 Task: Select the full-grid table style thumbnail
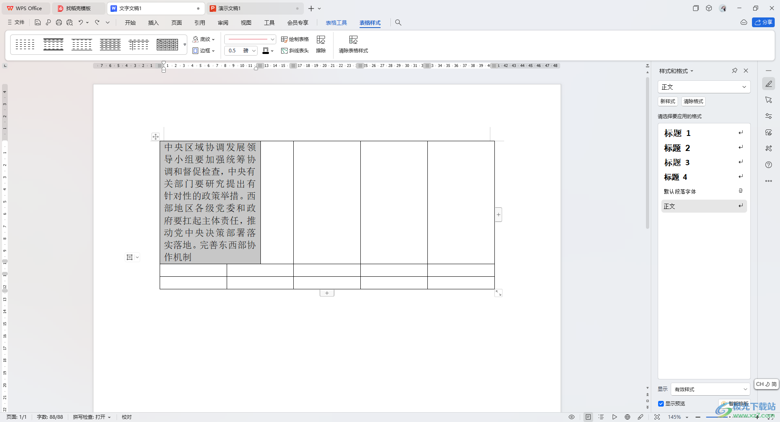click(x=167, y=44)
